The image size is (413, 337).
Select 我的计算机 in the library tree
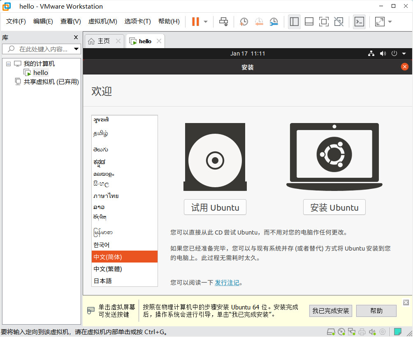39,63
